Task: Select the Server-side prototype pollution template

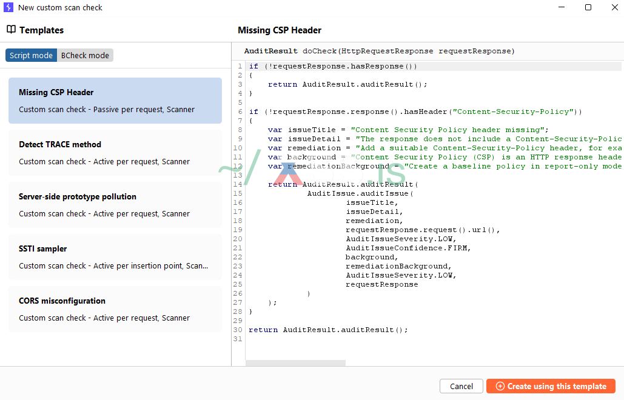Action: (x=115, y=205)
